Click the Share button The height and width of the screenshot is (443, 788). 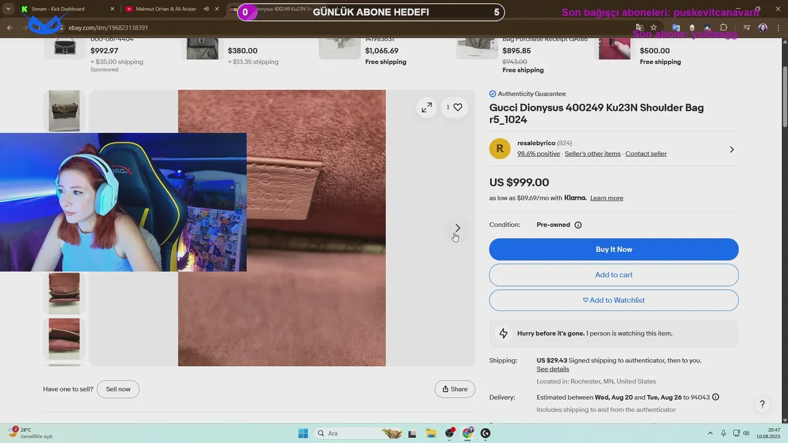click(x=455, y=389)
